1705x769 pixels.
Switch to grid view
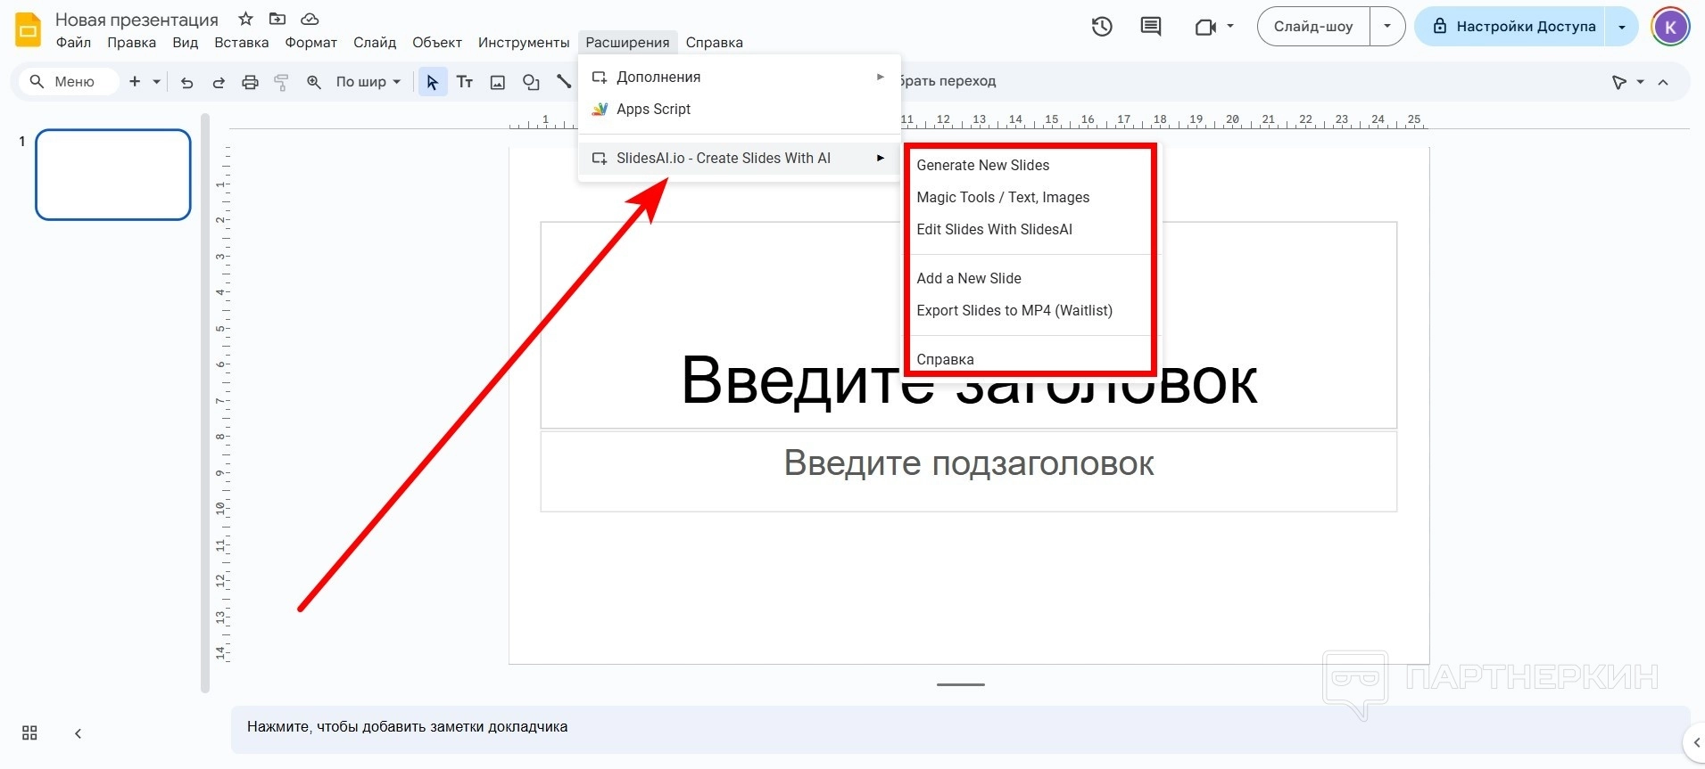coord(29,733)
